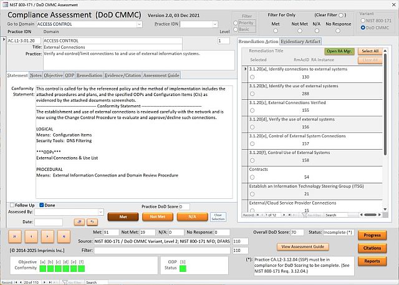Viewport: 399px width, 285px height.
Task: Select the Basic filter radio option
Action: click(236, 29)
